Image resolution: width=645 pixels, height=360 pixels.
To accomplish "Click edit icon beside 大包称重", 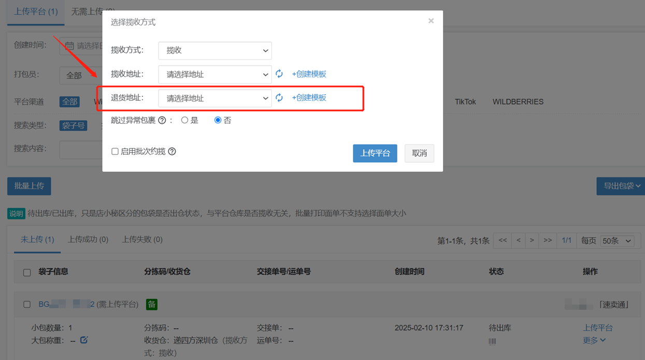I will click(84, 340).
